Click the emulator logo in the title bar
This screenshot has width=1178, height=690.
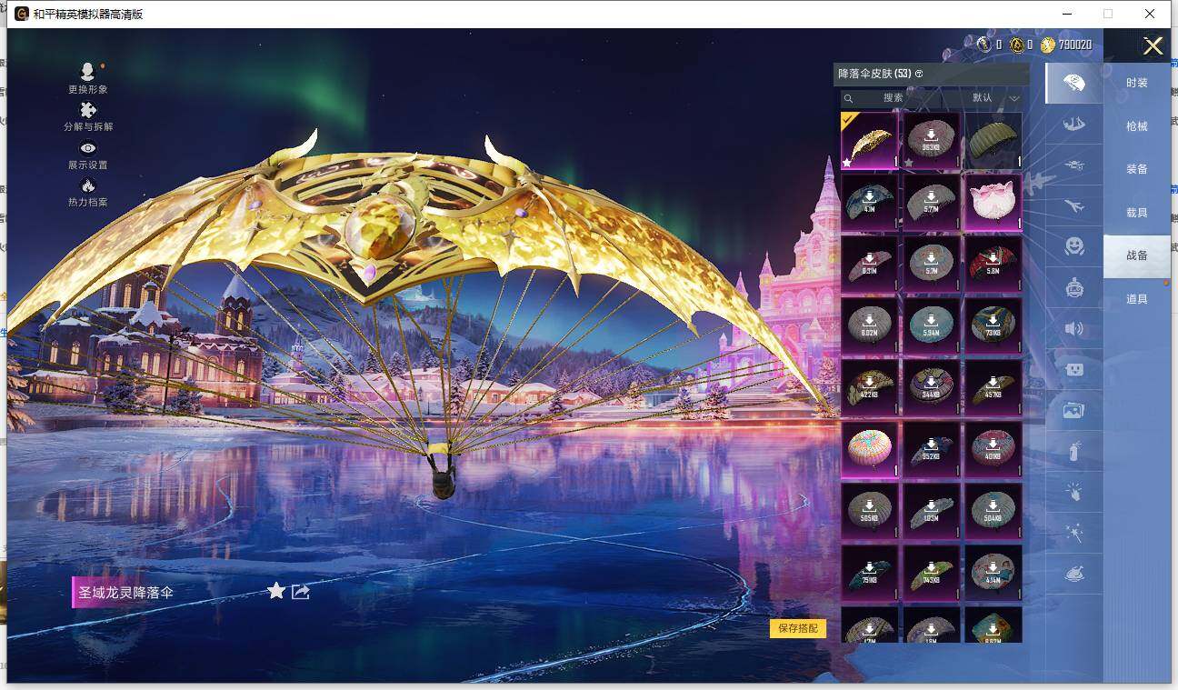tap(22, 14)
